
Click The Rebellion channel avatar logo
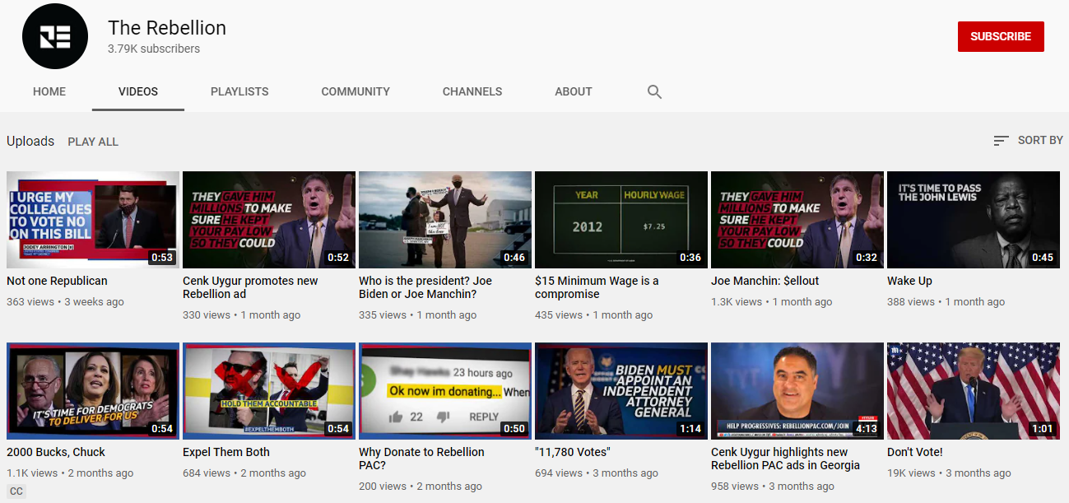[x=55, y=36]
